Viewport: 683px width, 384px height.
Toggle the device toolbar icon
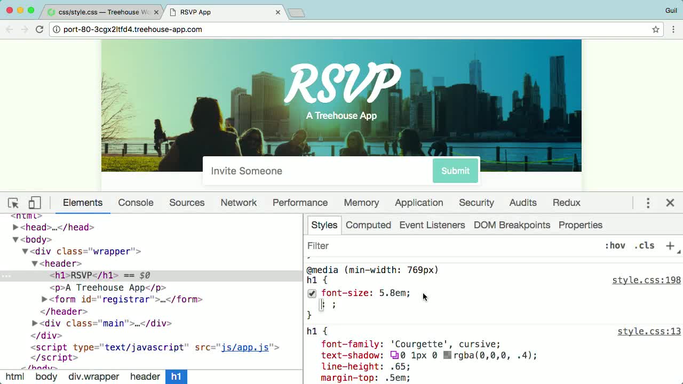coord(34,203)
